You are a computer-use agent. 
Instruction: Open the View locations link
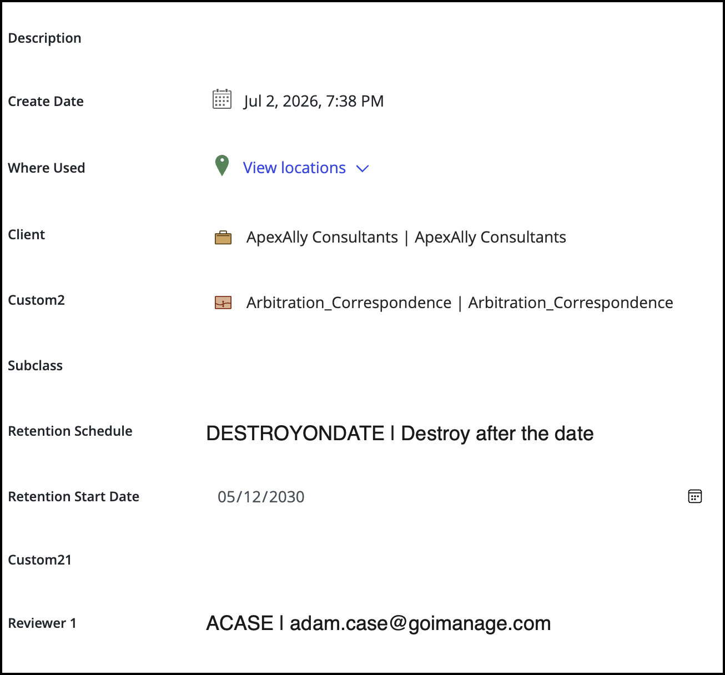tap(294, 168)
